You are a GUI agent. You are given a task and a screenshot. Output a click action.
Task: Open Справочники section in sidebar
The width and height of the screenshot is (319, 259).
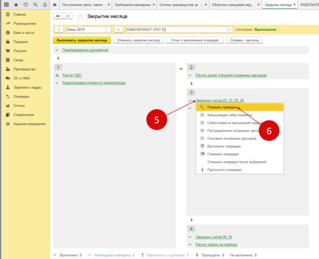[x=23, y=115]
